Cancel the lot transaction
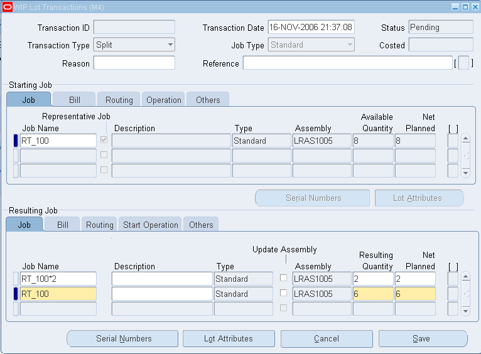This screenshot has height=354, width=481. point(327,338)
